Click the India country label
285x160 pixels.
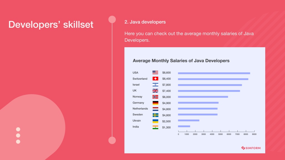[x=136, y=127]
